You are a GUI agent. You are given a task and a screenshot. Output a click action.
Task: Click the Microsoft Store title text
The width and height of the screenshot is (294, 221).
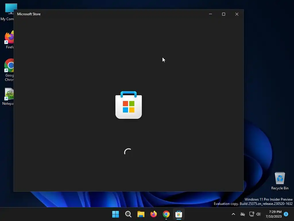click(x=29, y=14)
